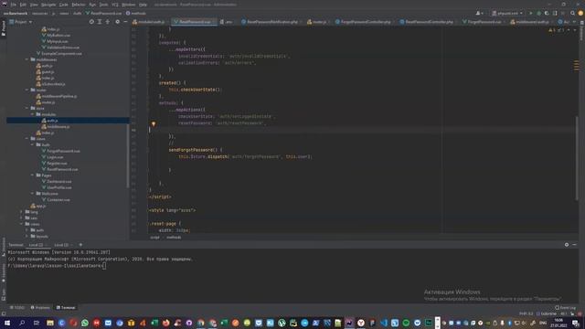Collapse the Pages folder
This screenshot has width=585, height=329.
click(x=33, y=175)
